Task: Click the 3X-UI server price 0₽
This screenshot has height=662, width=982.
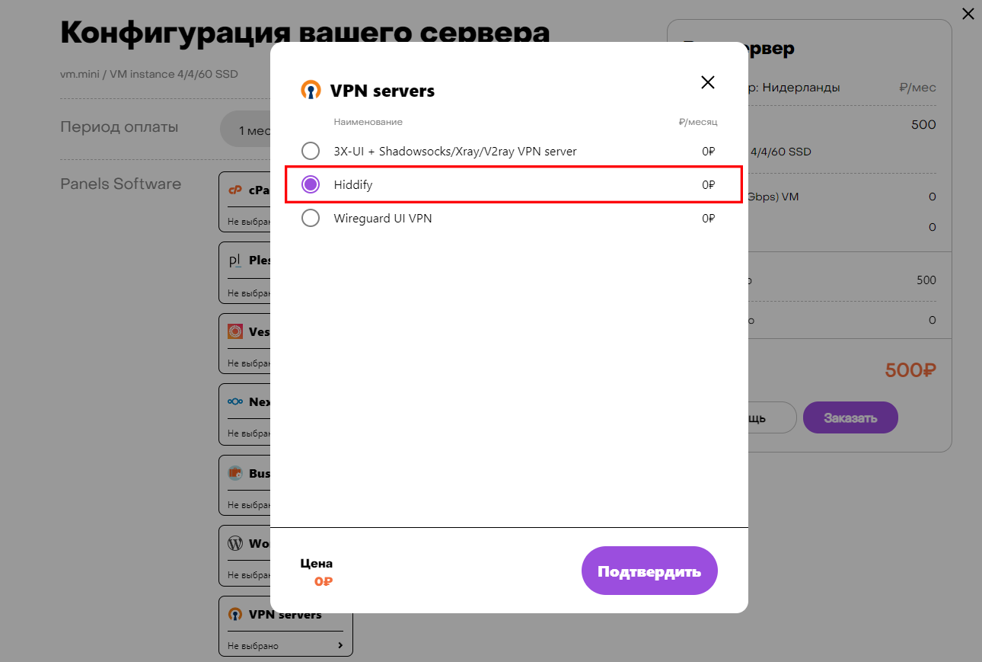Action: click(x=709, y=151)
